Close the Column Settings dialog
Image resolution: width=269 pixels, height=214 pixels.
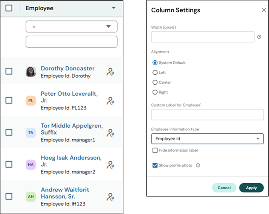click(x=263, y=10)
